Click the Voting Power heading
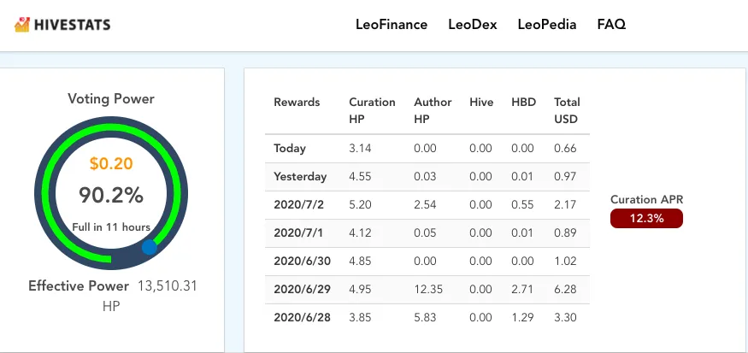 click(111, 99)
